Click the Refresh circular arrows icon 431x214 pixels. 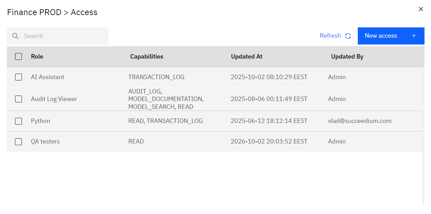click(x=348, y=36)
